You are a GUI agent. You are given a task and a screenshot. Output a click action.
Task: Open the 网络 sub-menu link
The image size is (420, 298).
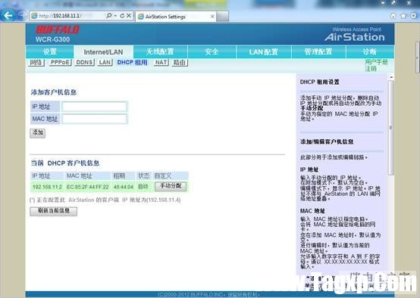[36, 63]
